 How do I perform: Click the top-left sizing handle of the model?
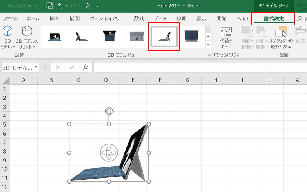pyautogui.click(x=69, y=124)
